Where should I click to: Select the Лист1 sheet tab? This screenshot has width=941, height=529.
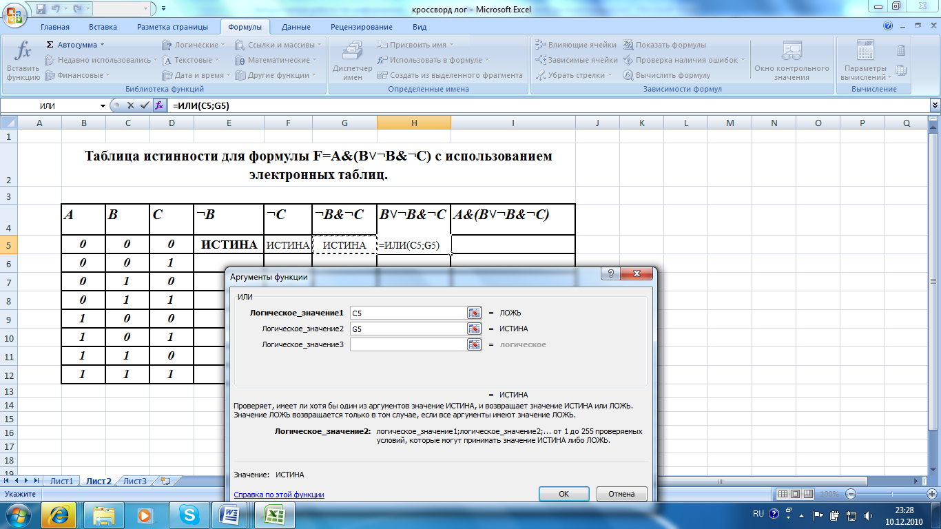[x=61, y=481]
